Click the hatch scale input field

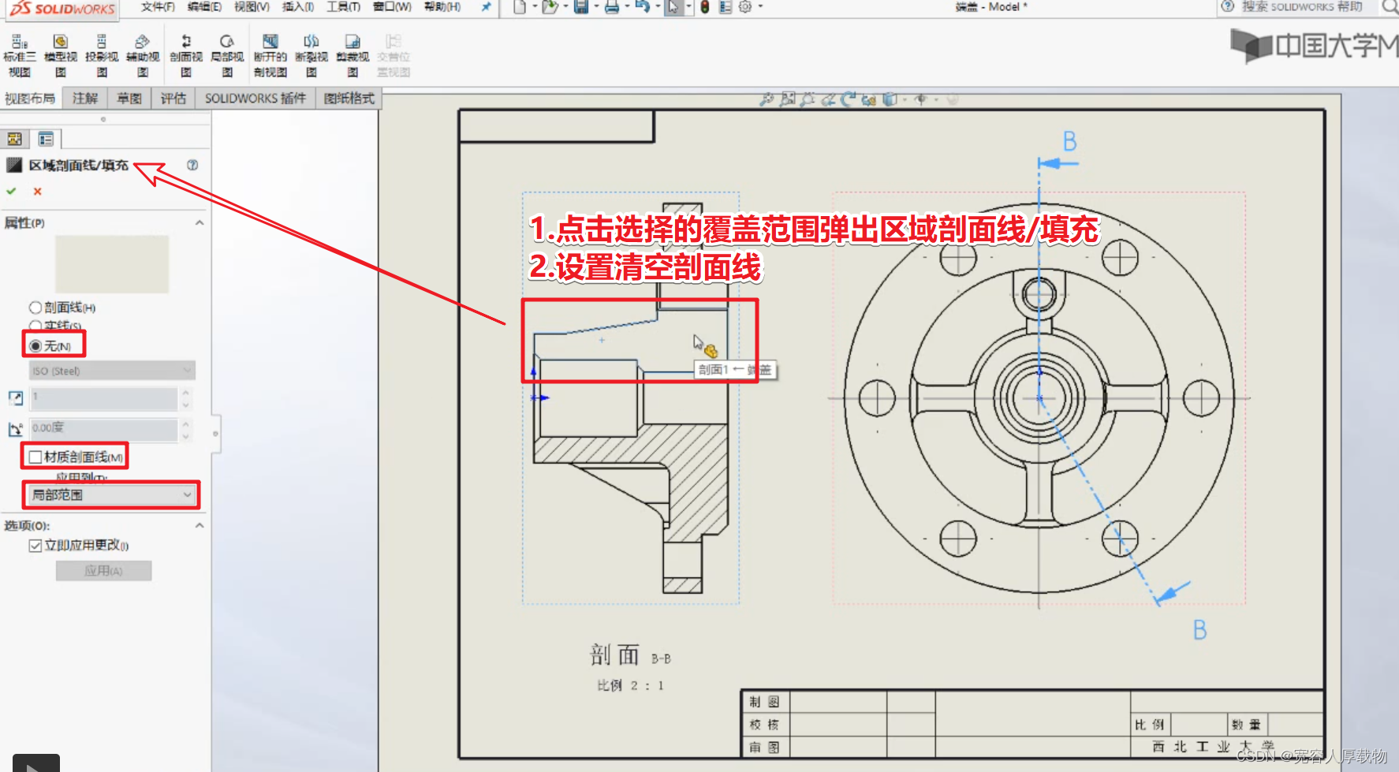[x=104, y=398]
